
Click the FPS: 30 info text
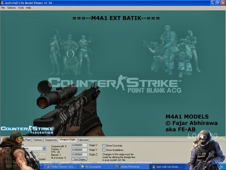tap(55, 152)
